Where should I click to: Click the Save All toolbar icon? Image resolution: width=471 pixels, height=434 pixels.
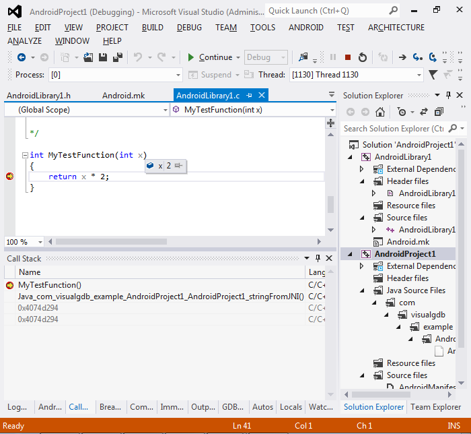click(x=117, y=57)
